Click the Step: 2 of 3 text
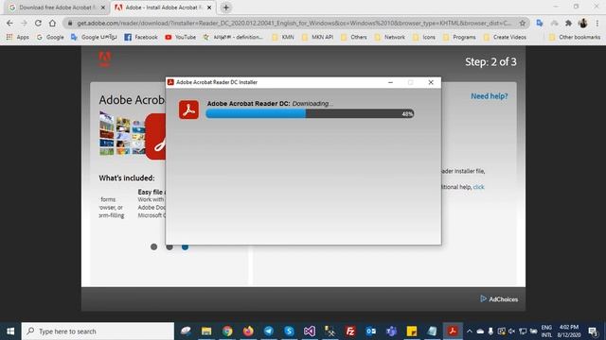 [490, 61]
